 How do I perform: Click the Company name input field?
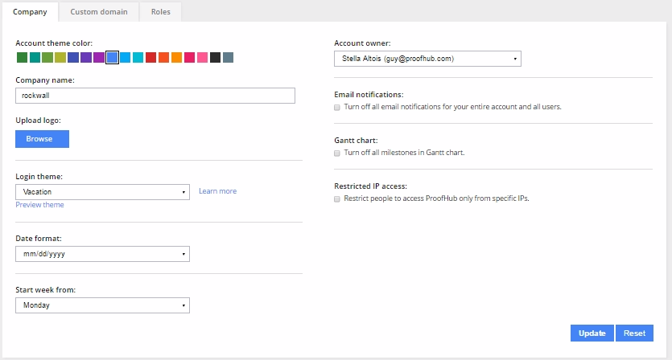(155, 96)
